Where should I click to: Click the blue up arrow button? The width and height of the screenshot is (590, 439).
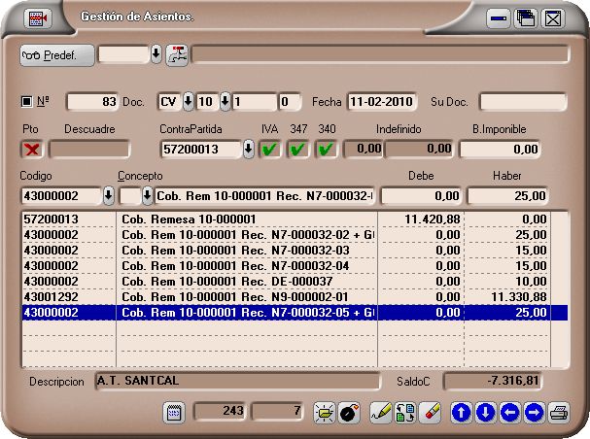pyautogui.click(x=462, y=413)
